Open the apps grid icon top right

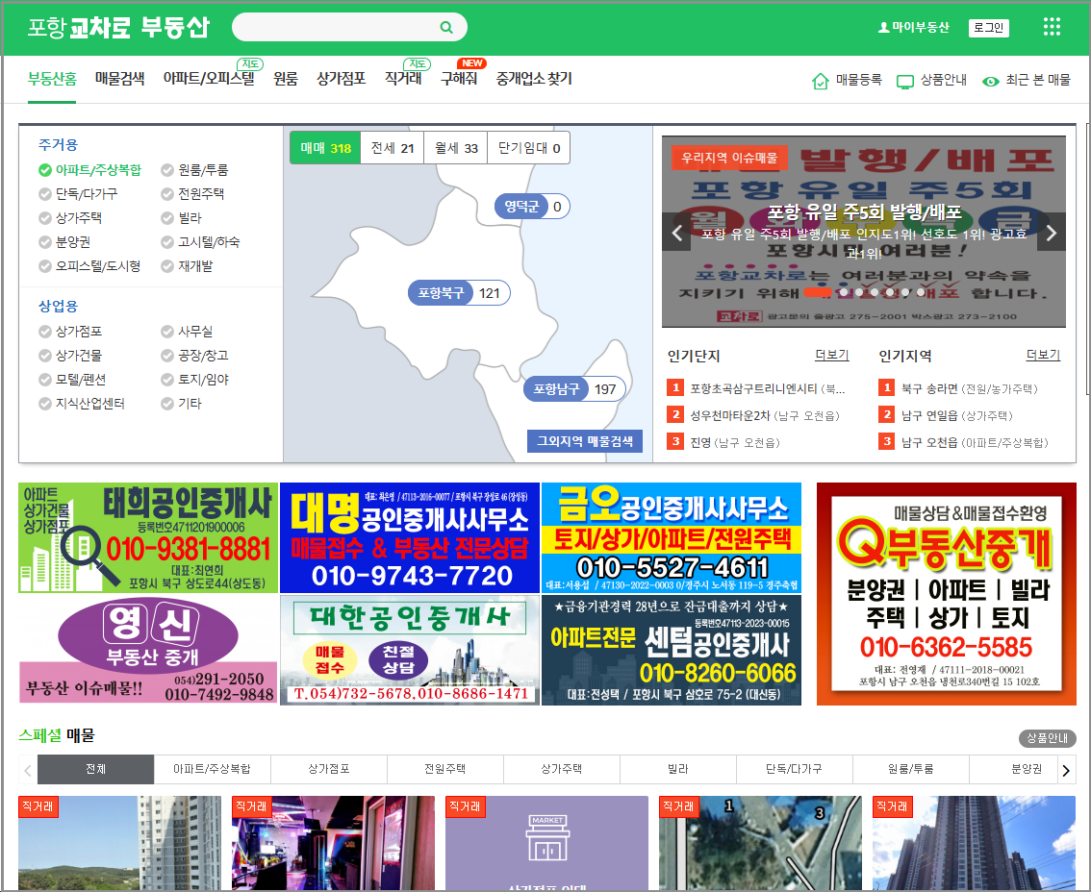click(x=1051, y=26)
